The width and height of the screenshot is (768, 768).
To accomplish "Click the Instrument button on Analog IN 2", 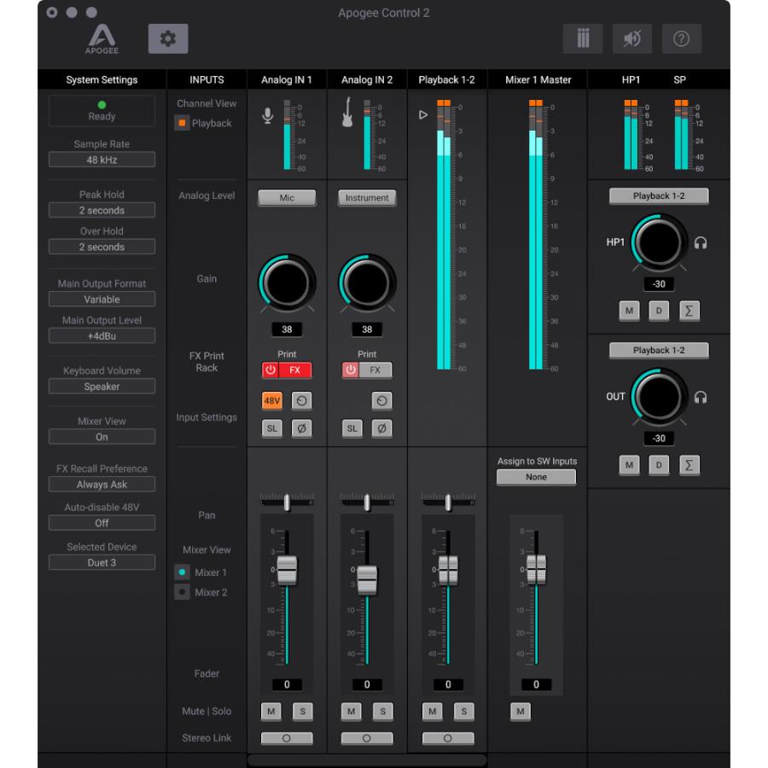I will [x=367, y=197].
